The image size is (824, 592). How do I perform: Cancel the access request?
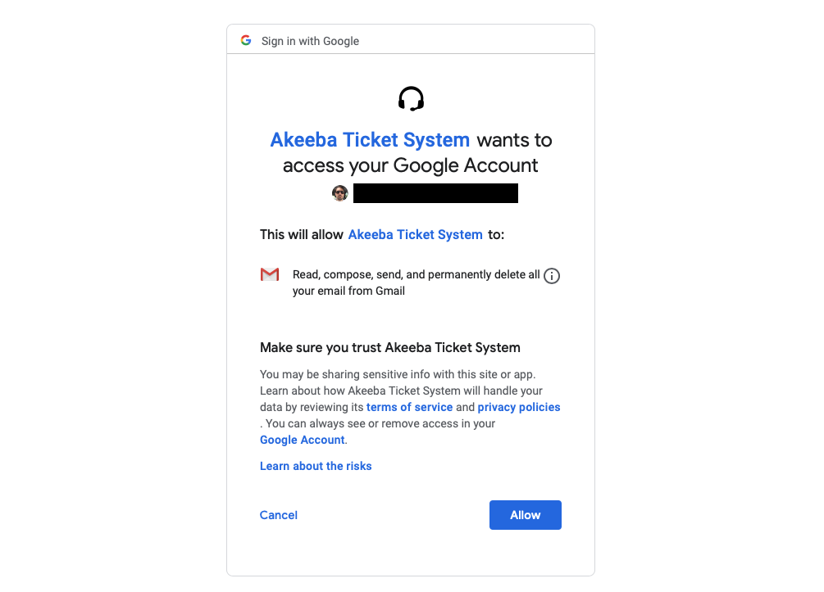279,515
